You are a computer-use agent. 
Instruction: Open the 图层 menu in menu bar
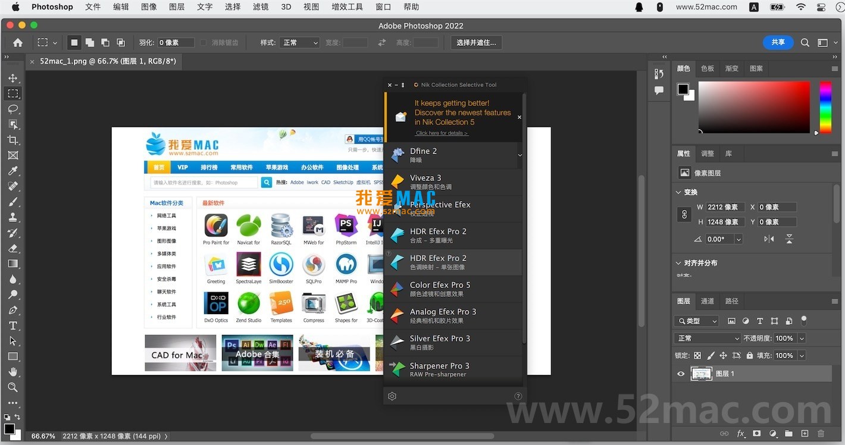coord(177,7)
